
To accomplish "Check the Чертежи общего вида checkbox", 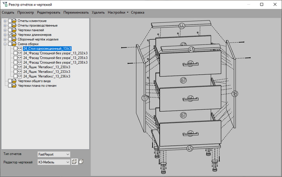I will click(x=10, y=81).
